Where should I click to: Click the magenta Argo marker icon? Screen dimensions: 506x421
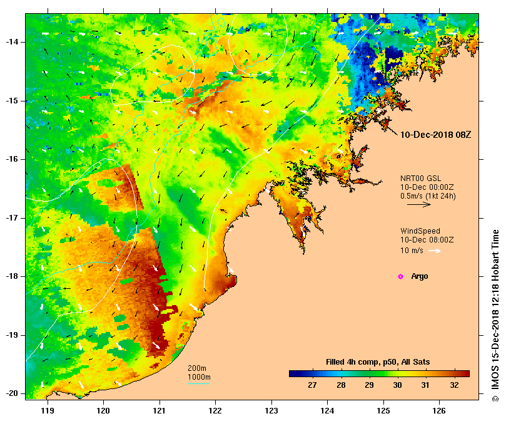coord(400,276)
